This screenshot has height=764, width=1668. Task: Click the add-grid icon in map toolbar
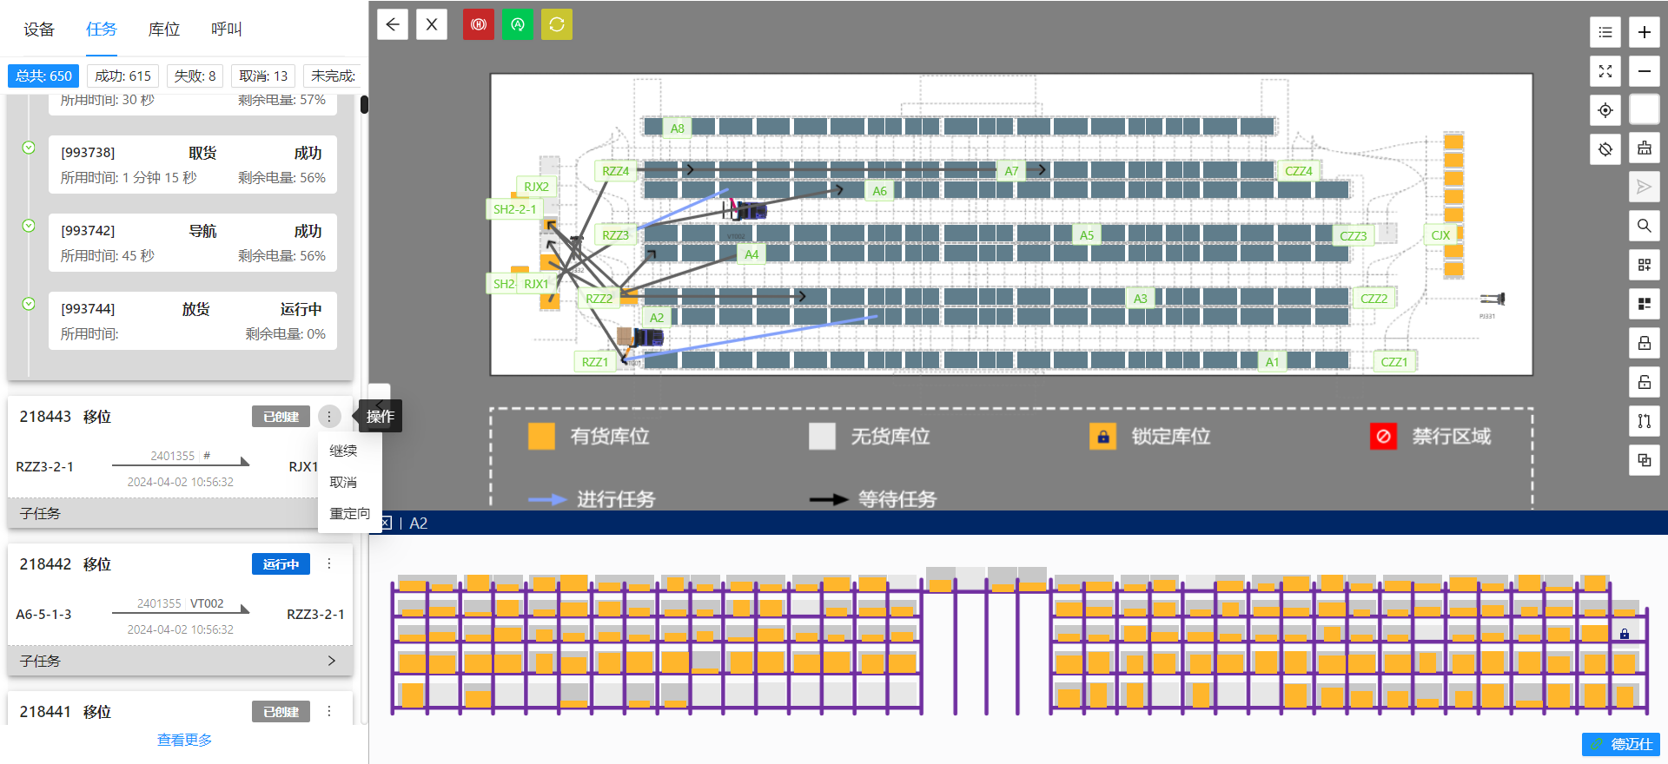coord(1645,265)
